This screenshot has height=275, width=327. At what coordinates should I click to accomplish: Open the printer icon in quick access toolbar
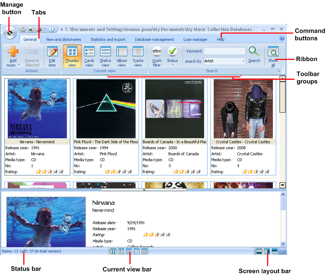coord(38,29)
